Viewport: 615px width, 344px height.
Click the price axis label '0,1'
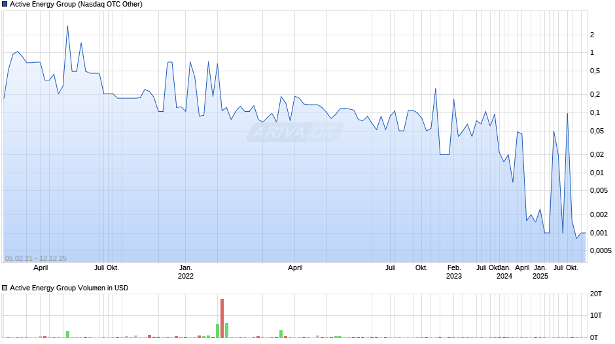point(595,112)
